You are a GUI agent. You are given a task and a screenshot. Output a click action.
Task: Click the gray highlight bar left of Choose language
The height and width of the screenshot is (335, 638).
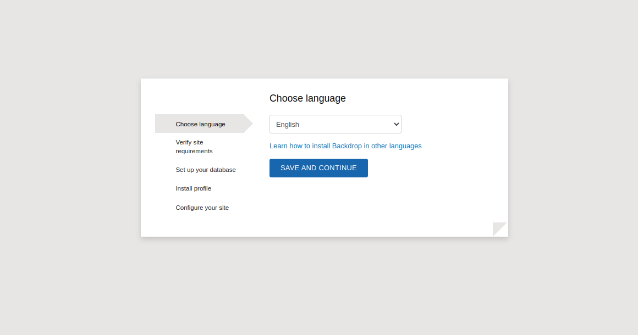coord(164,124)
